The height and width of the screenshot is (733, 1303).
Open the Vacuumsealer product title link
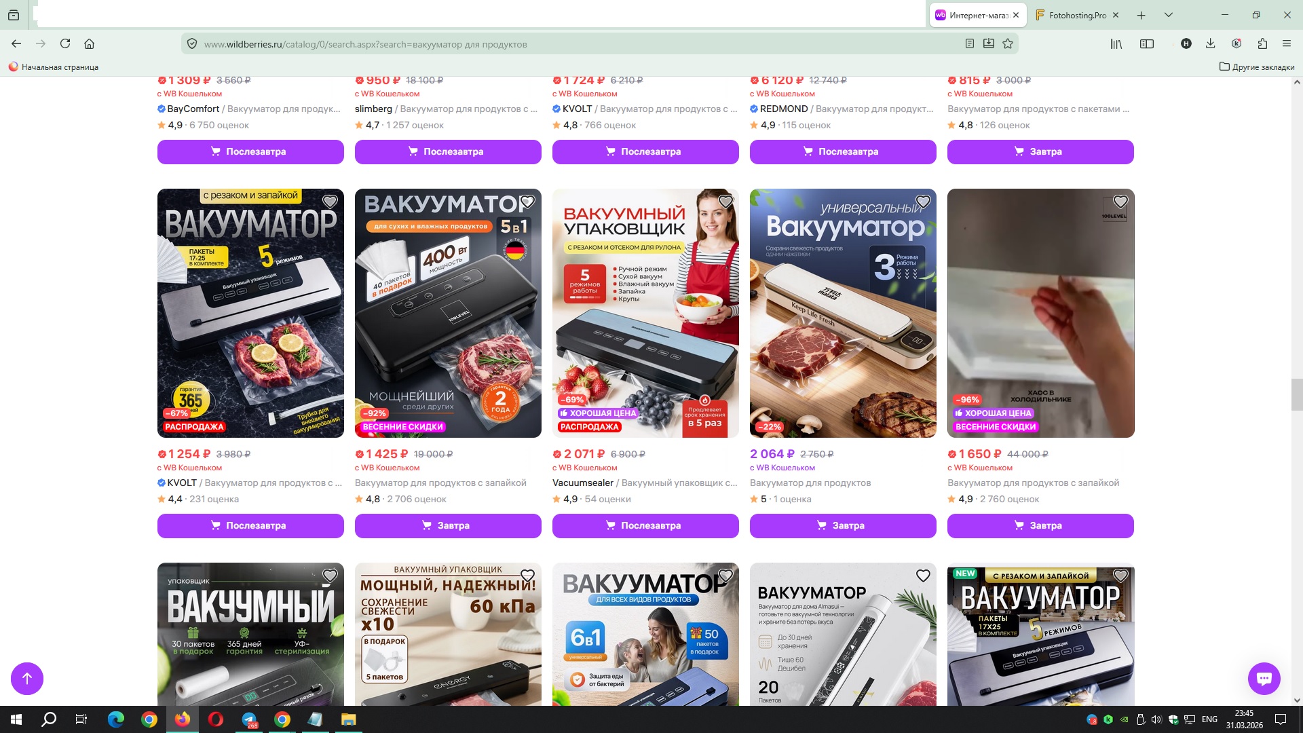[x=645, y=483]
